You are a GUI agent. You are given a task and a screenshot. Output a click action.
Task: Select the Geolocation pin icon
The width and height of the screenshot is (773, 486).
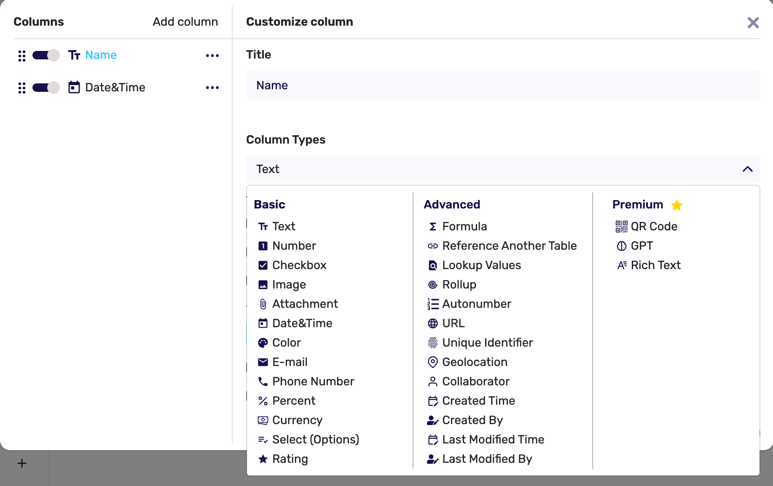[x=433, y=362]
